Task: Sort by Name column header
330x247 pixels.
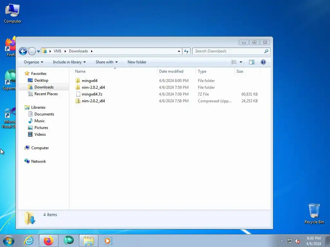Action: (115, 71)
